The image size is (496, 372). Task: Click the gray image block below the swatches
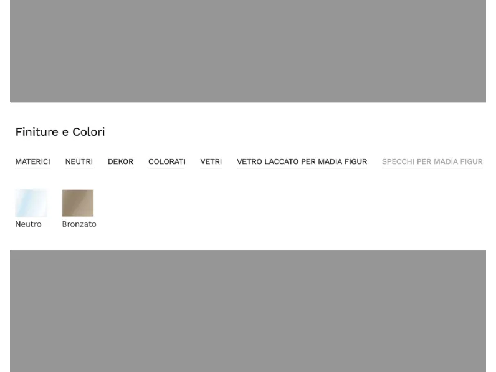point(248,312)
